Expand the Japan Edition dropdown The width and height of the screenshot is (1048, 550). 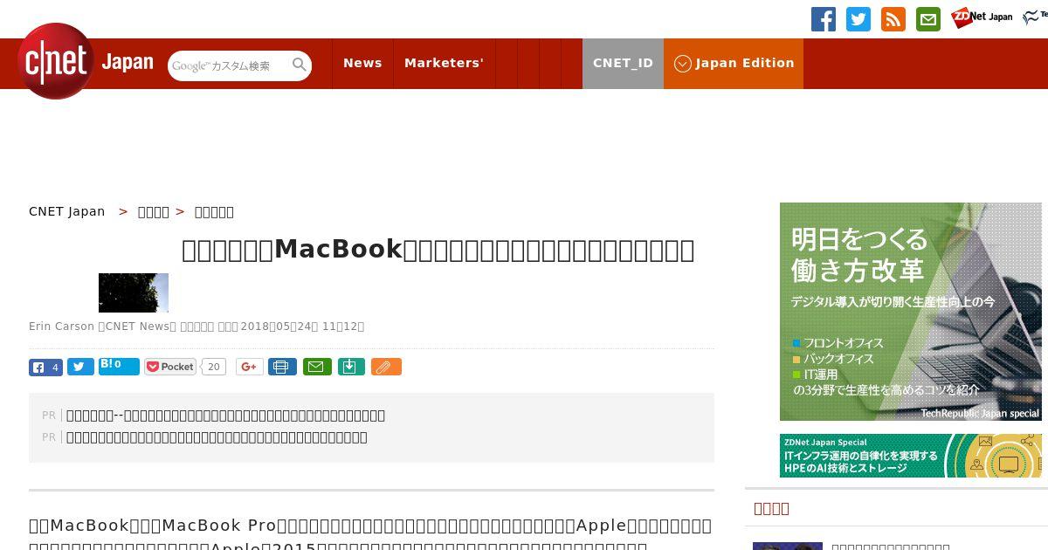coord(734,63)
